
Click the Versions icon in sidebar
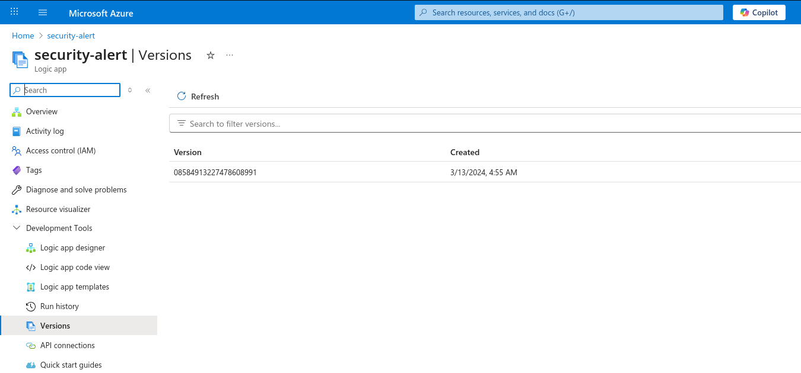pyautogui.click(x=31, y=326)
